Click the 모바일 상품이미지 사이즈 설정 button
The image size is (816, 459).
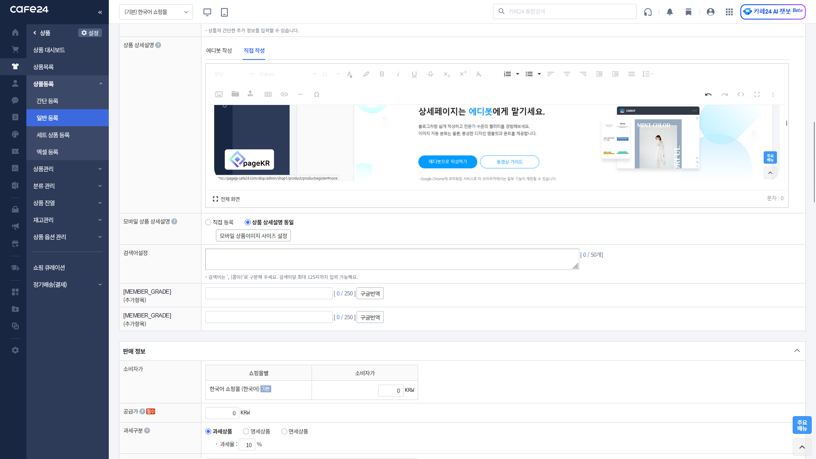tap(253, 236)
